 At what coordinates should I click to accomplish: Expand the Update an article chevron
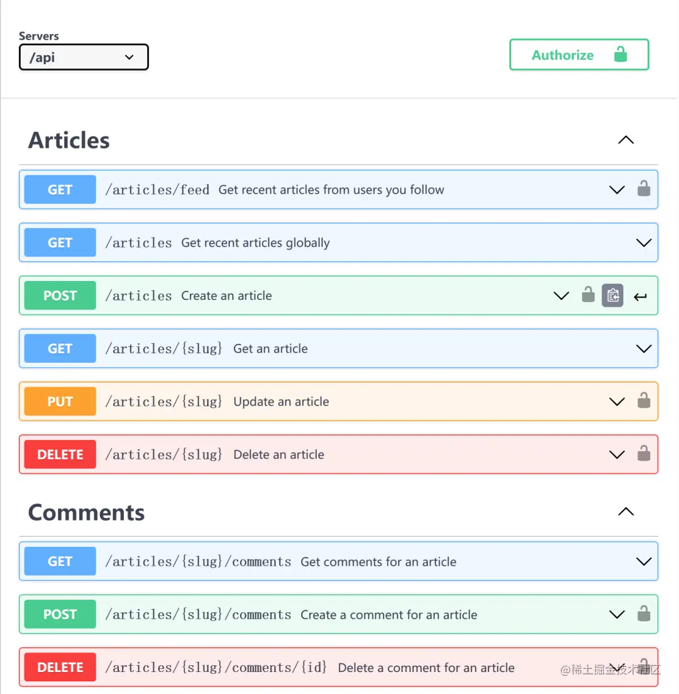(x=617, y=402)
